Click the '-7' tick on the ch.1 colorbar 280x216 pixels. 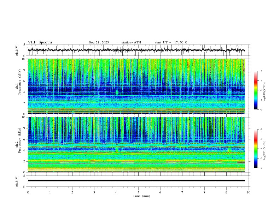[261, 109]
